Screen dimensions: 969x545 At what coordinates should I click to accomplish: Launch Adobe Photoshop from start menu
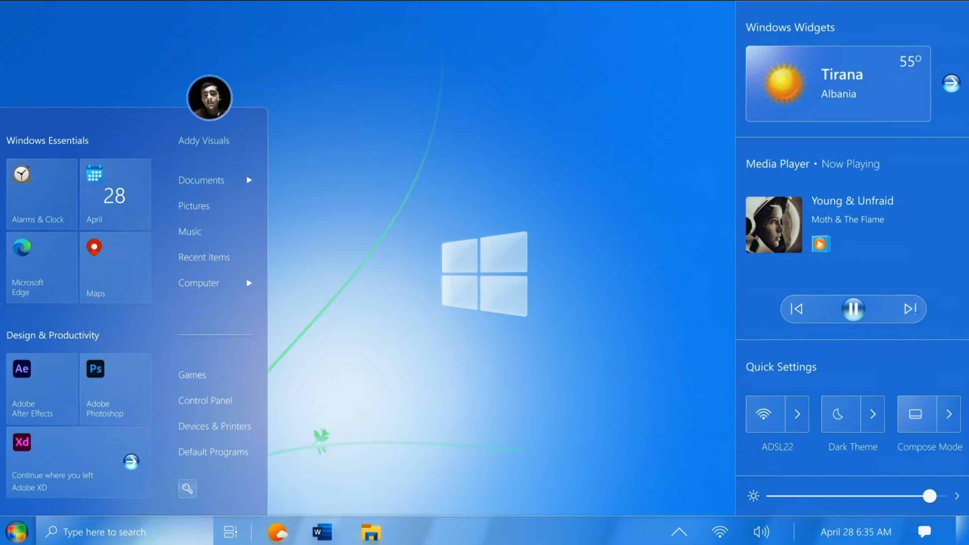tap(115, 389)
